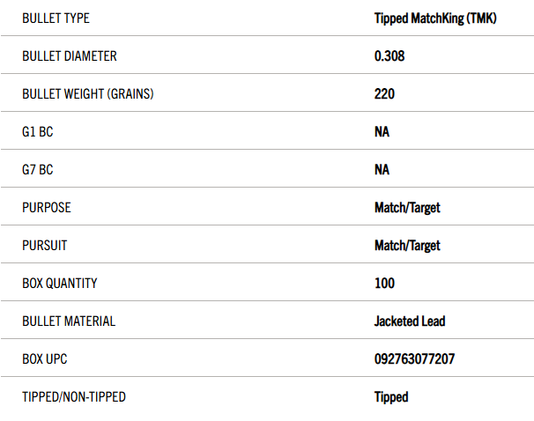The image size is (534, 421).
Task: Click the PURSUIT label
Action: pos(45,246)
